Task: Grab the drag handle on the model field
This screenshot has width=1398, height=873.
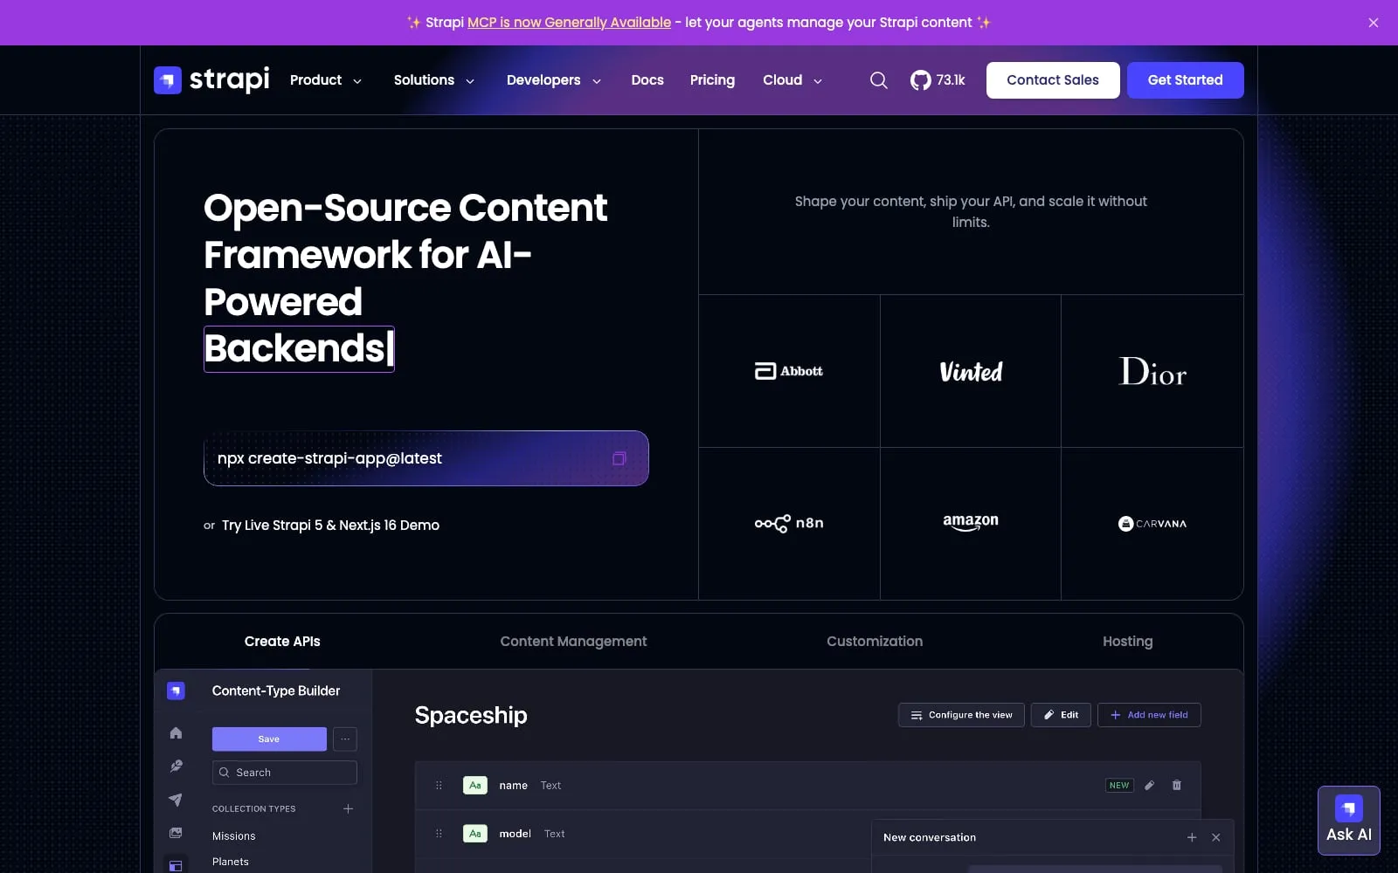Action: coord(439,834)
